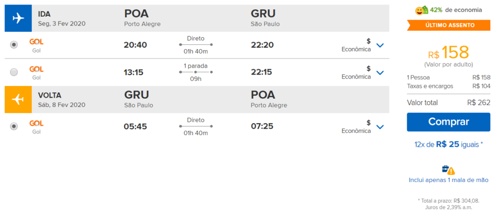503x216 pixels.
Task: Expand details of the 13:15 flight with stop
Action: tap(380, 73)
